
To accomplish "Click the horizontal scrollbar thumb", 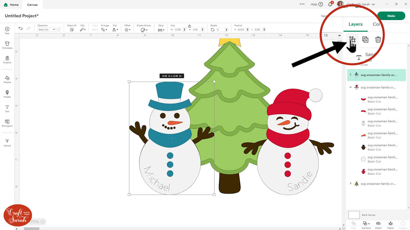I will pyautogui.click(x=32, y=229).
